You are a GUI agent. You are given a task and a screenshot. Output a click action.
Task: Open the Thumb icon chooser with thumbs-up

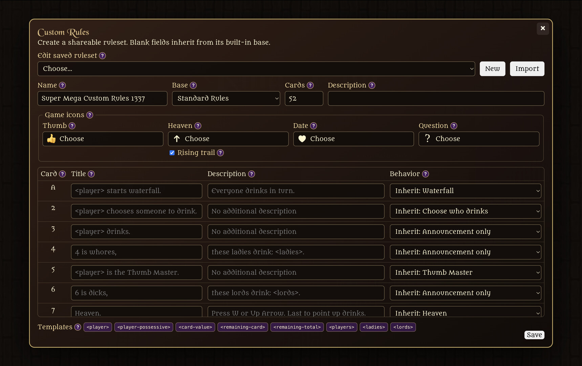point(103,139)
